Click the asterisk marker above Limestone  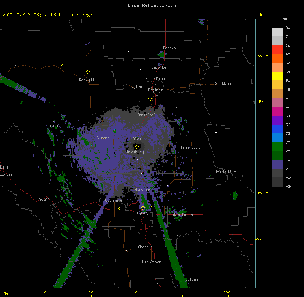tap(54, 122)
